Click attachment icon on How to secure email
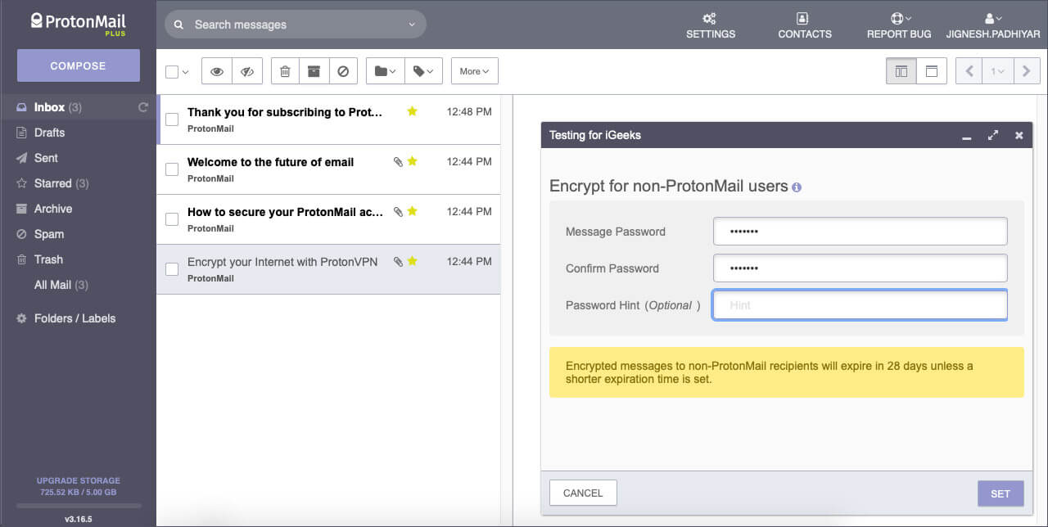1048x527 pixels. click(398, 212)
